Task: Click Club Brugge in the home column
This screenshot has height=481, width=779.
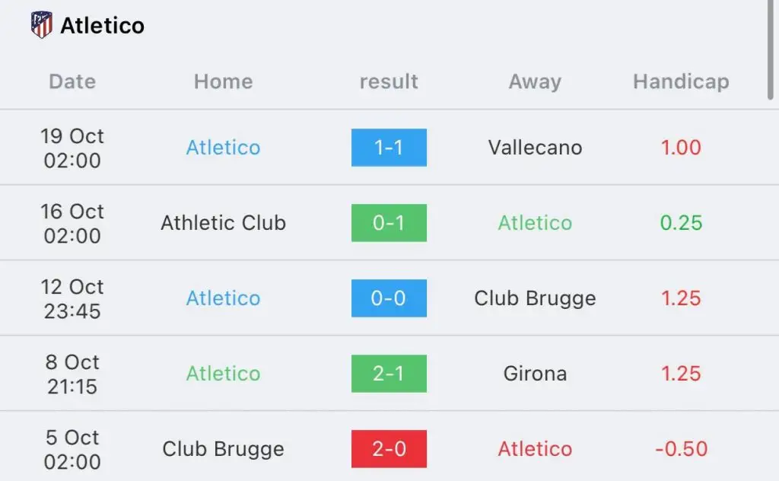Action: [x=223, y=449]
